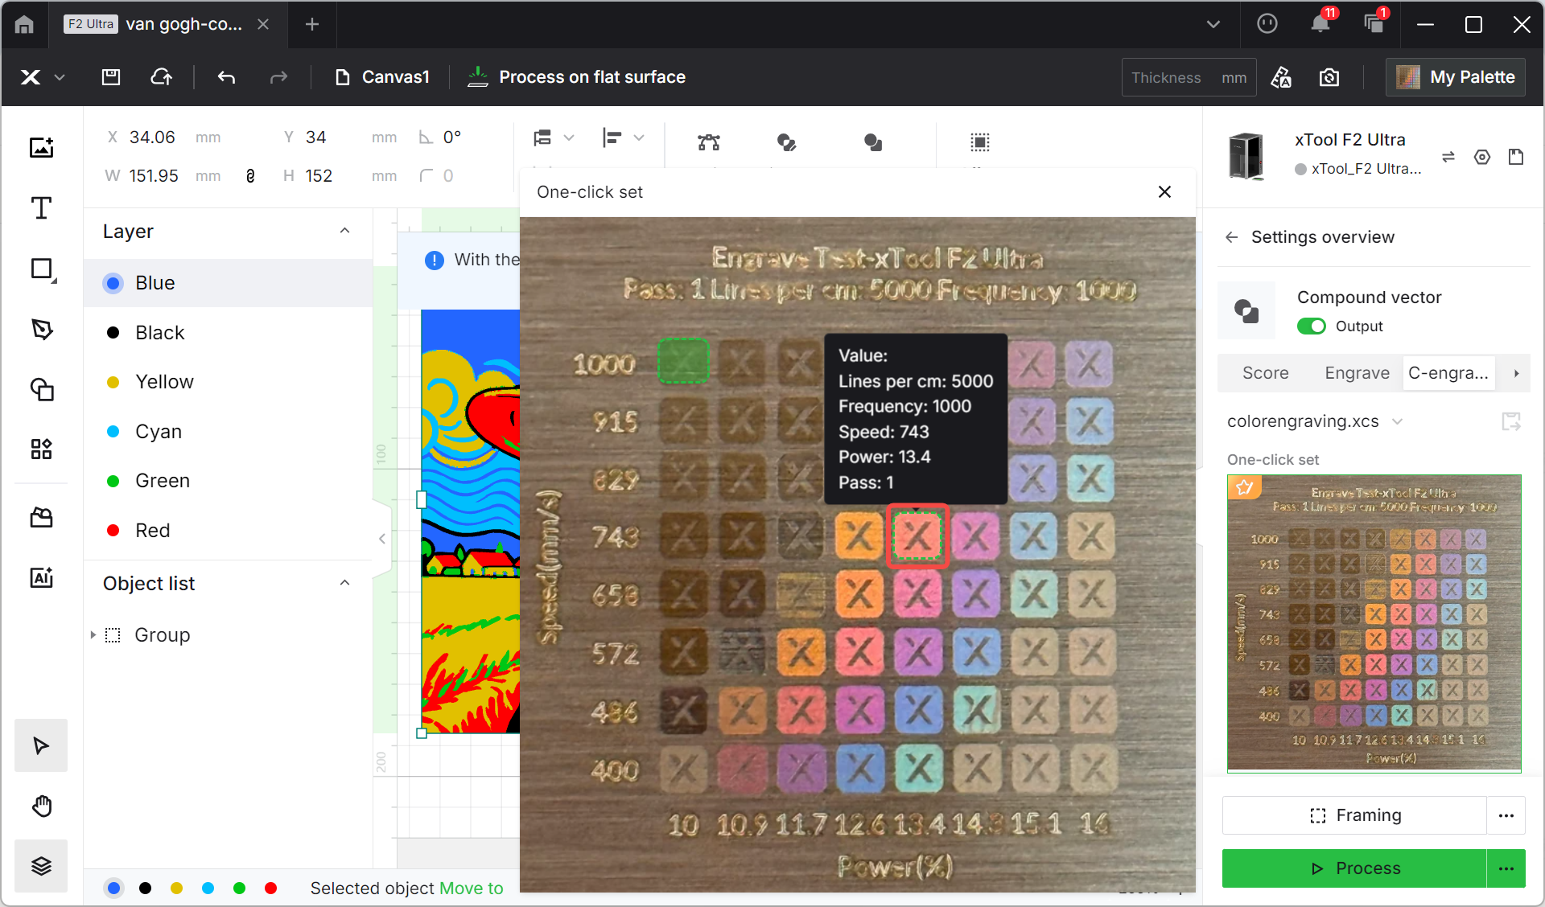Click the switch device arrows icon
The height and width of the screenshot is (907, 1545).
(1448, 157)
